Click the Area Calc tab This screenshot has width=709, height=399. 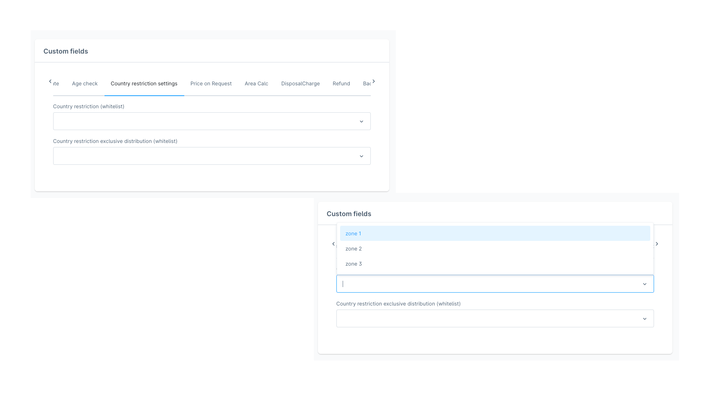tap(257, 83)
